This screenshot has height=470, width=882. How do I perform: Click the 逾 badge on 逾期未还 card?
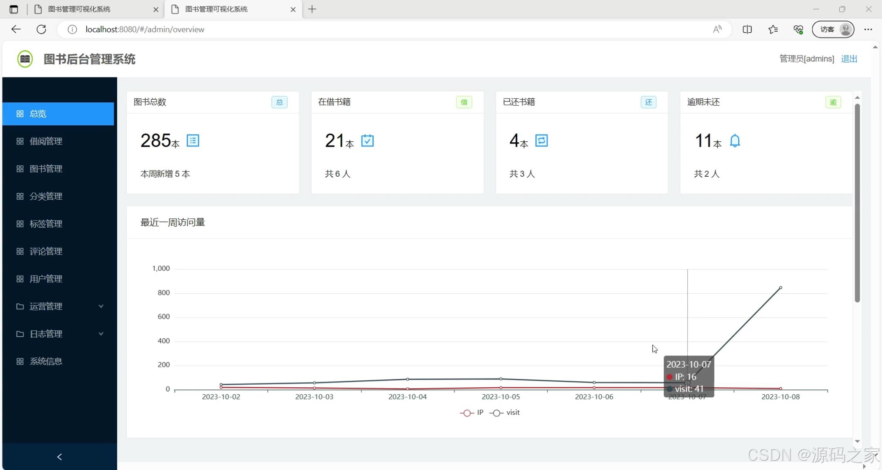833,102
